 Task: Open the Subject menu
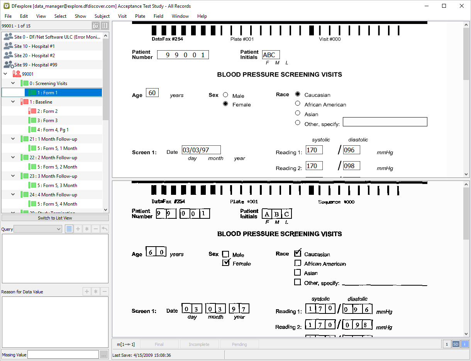pyautogui.click(x=102, y=16)
